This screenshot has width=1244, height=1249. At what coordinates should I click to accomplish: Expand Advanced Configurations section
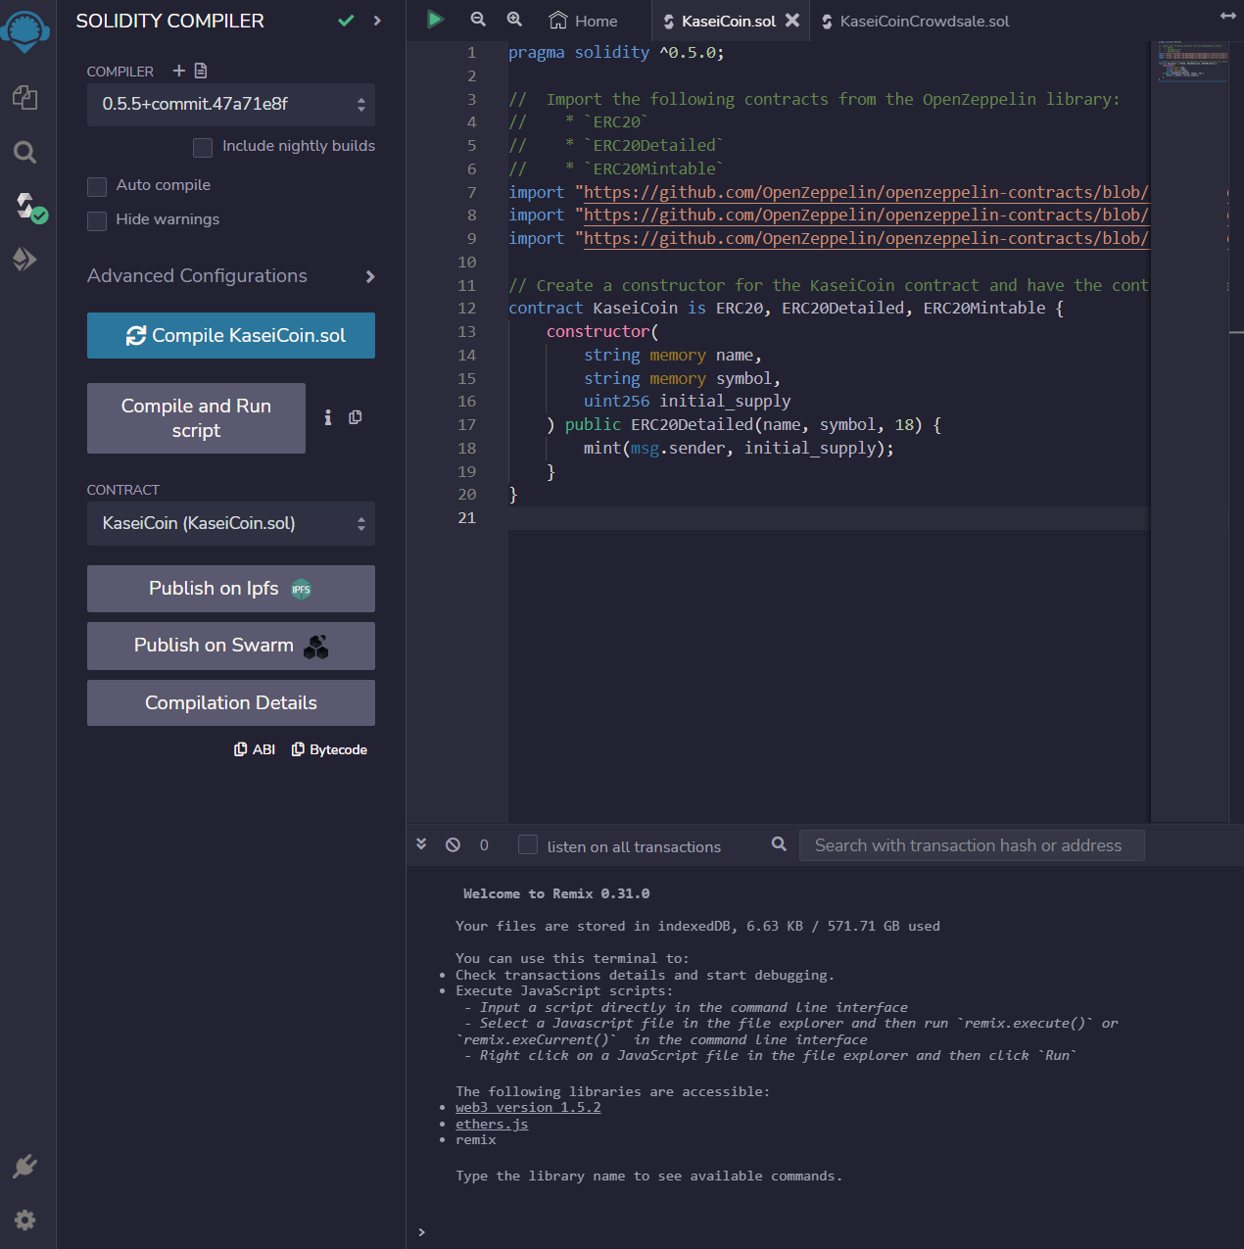coord(231,276)
